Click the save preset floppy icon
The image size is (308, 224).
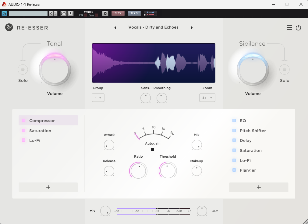click(70, 13)
